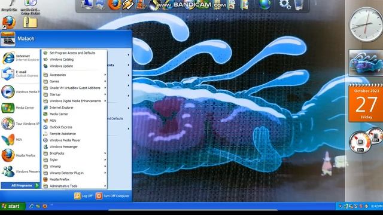383x215 pixels.
Task: Open Internet Explorer from pinned Start menu
Action: pyautogui.click(x=20, y=58)
